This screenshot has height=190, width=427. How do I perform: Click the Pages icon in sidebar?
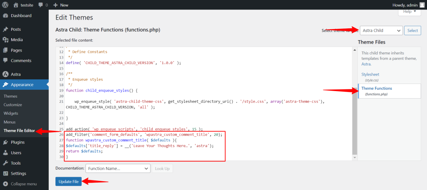[x=5, y=50]
